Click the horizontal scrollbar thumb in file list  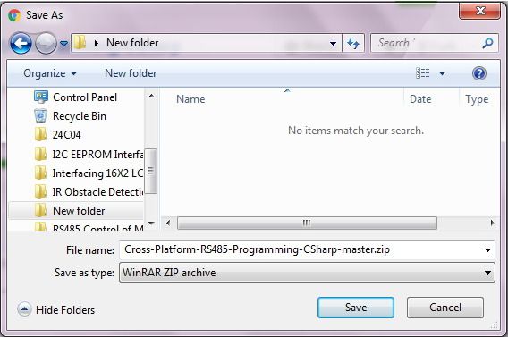click(307, 223)
